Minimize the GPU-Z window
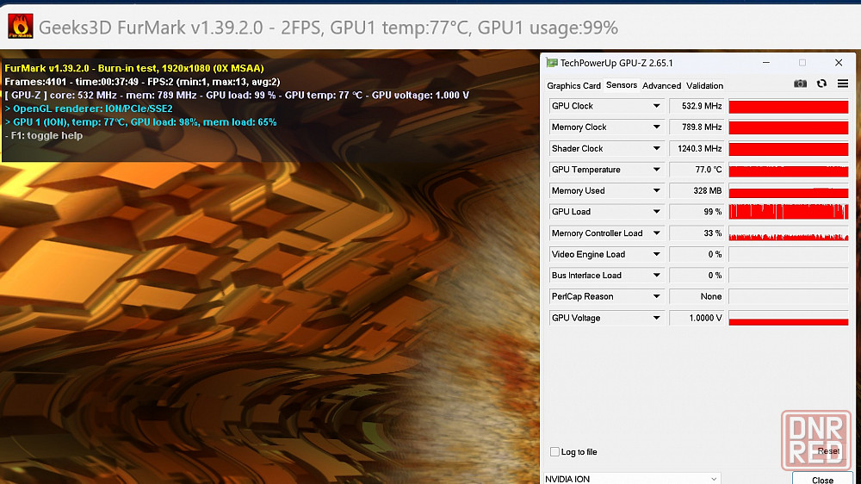 click(765, 63)
